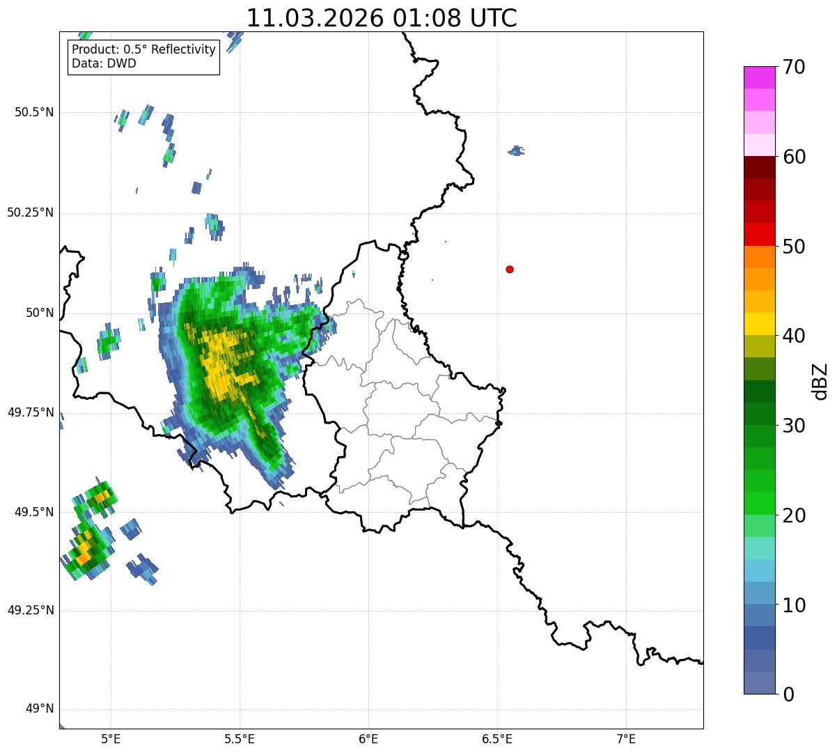Click the blue colorbar segment below 10

760,616
